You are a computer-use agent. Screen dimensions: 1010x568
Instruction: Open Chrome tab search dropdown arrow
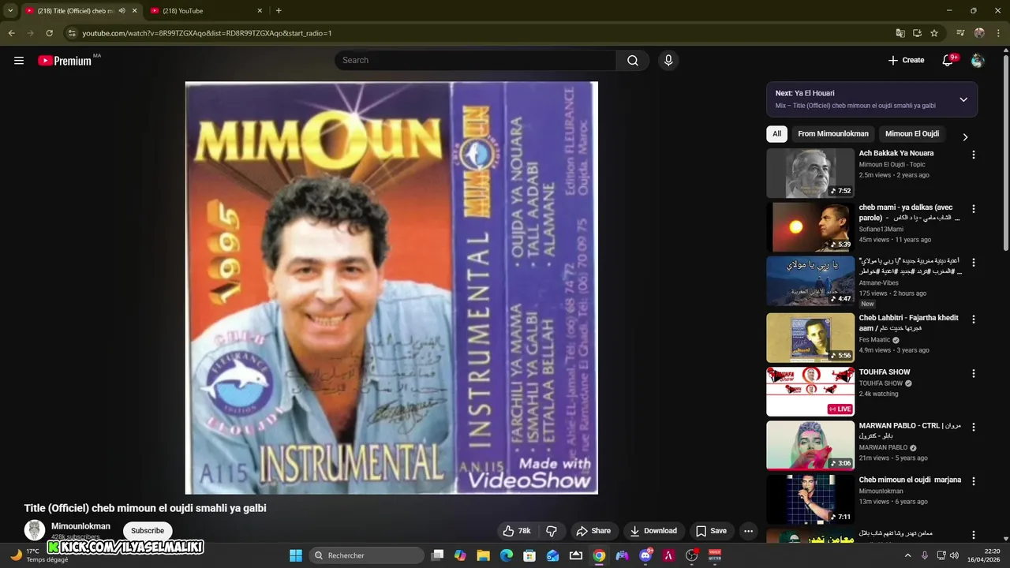[x=10, y=11]
